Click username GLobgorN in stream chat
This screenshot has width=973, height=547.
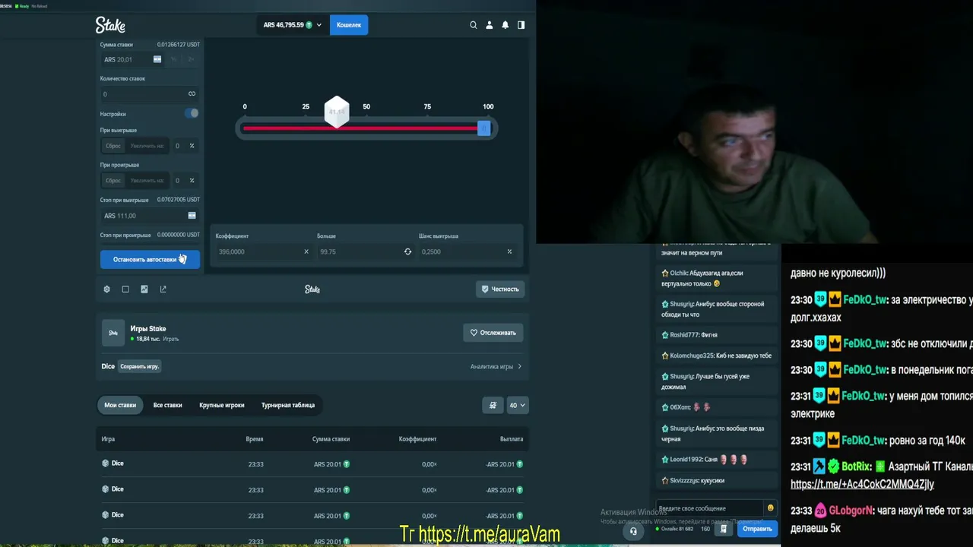click(x=851, y=511)
